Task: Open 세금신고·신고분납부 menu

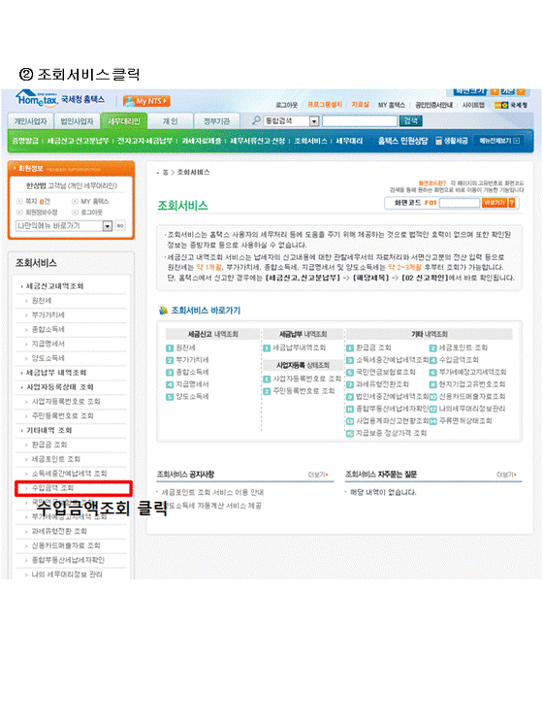Action: (78, 141)
